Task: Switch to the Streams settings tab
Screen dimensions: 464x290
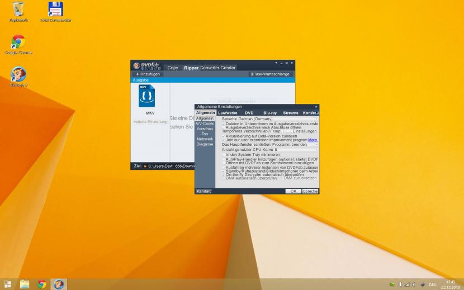Action: 291,113
